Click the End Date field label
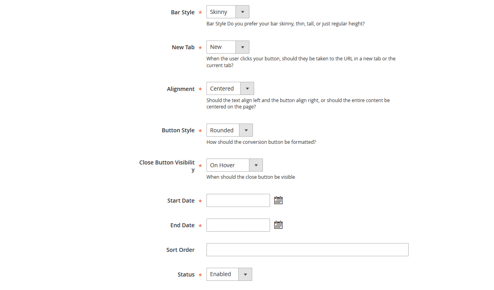This screenshot has height=290, width=494. pyautogui.click(x=182, y=225)
